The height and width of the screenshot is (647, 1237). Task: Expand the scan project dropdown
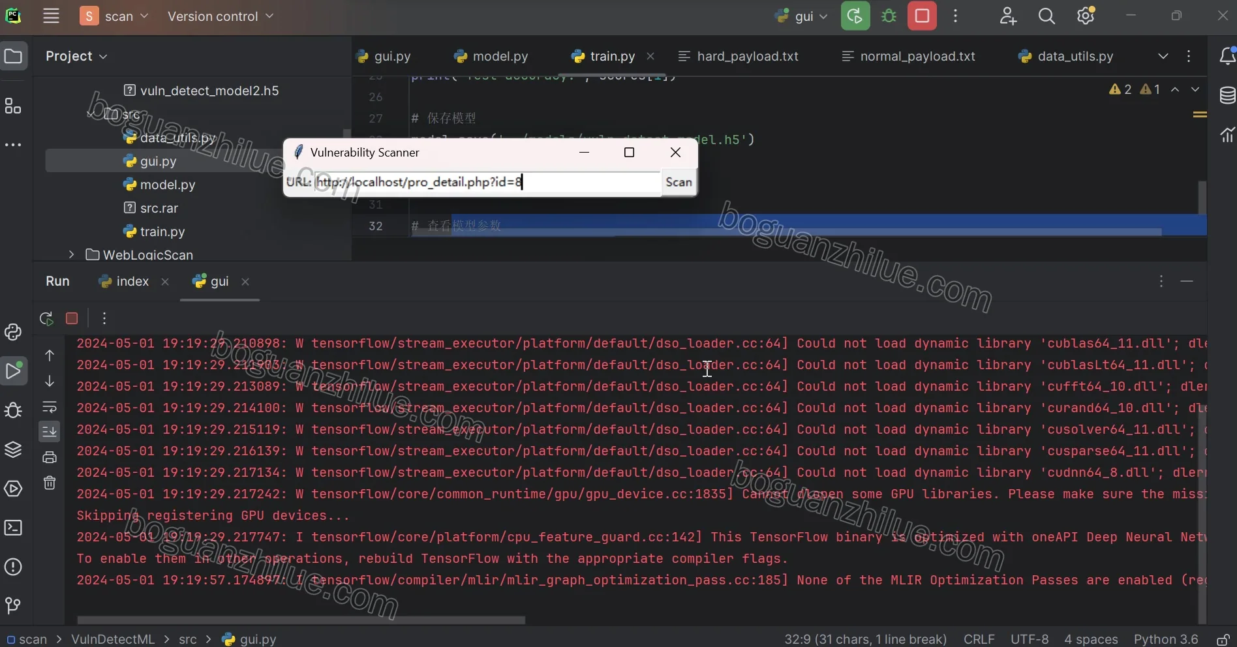click(114, 16)
